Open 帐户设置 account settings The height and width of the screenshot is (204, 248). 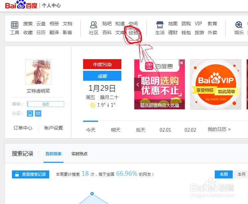54,128
